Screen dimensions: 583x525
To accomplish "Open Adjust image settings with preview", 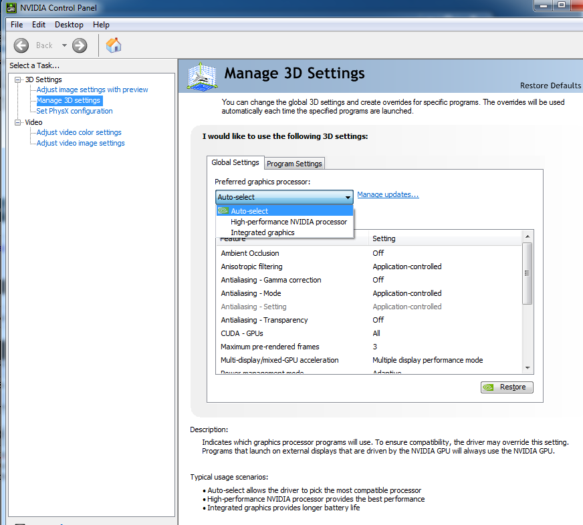I will pos(92,90).
